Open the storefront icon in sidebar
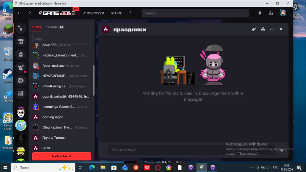 tap(21, 41)
